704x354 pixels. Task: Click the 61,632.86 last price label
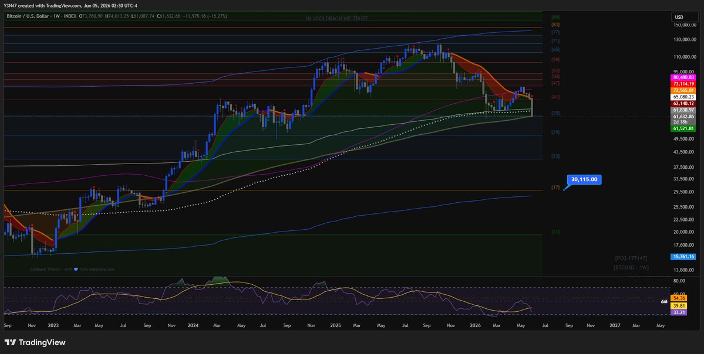point(684,116)
